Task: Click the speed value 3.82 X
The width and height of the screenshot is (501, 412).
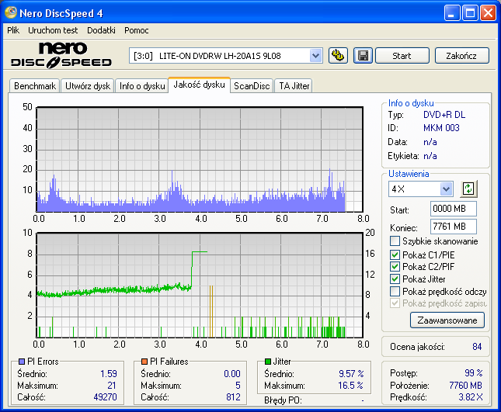Action: pyautogui.click(x=471, y=397)
